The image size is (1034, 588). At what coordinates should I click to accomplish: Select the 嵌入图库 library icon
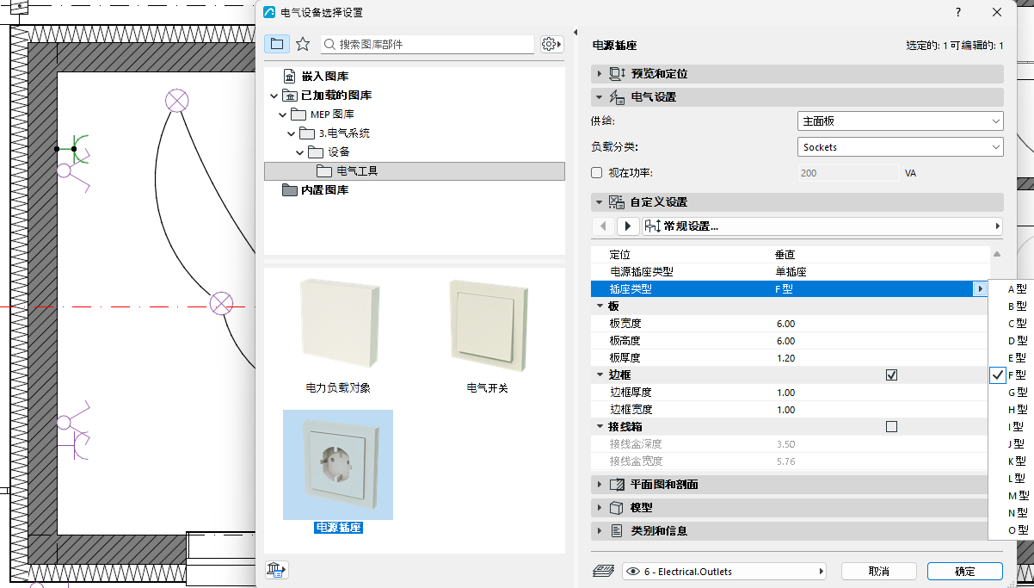coord(290,77)
